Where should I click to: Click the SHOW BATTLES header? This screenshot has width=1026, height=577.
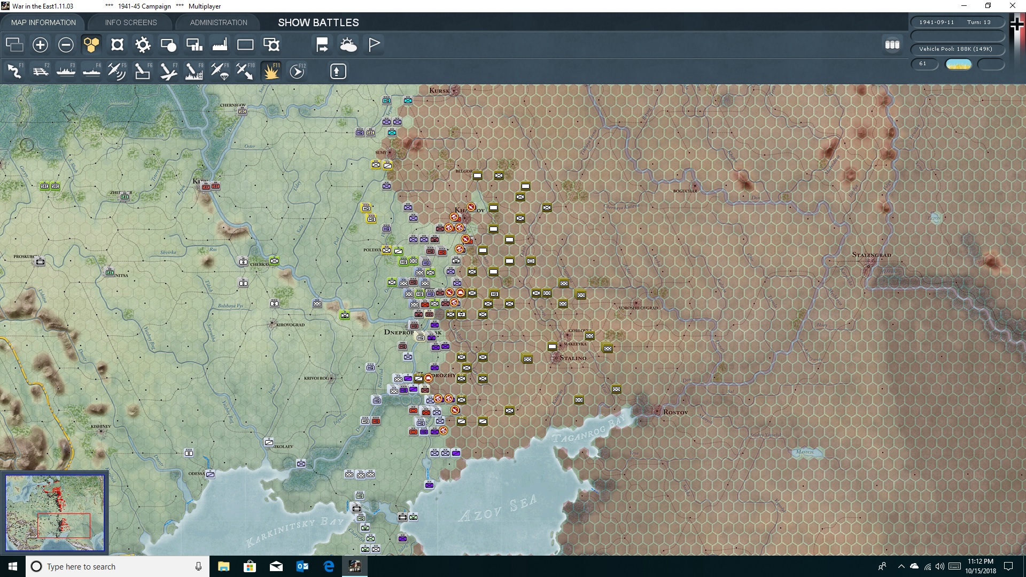pyautogui.click(x=317, y=22)
